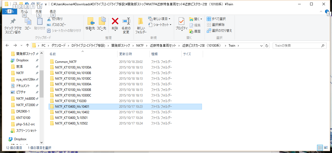
Task: Click the Copy Path (パスのコピー) command
Action: pyautogui.click(x=56, y=25)
